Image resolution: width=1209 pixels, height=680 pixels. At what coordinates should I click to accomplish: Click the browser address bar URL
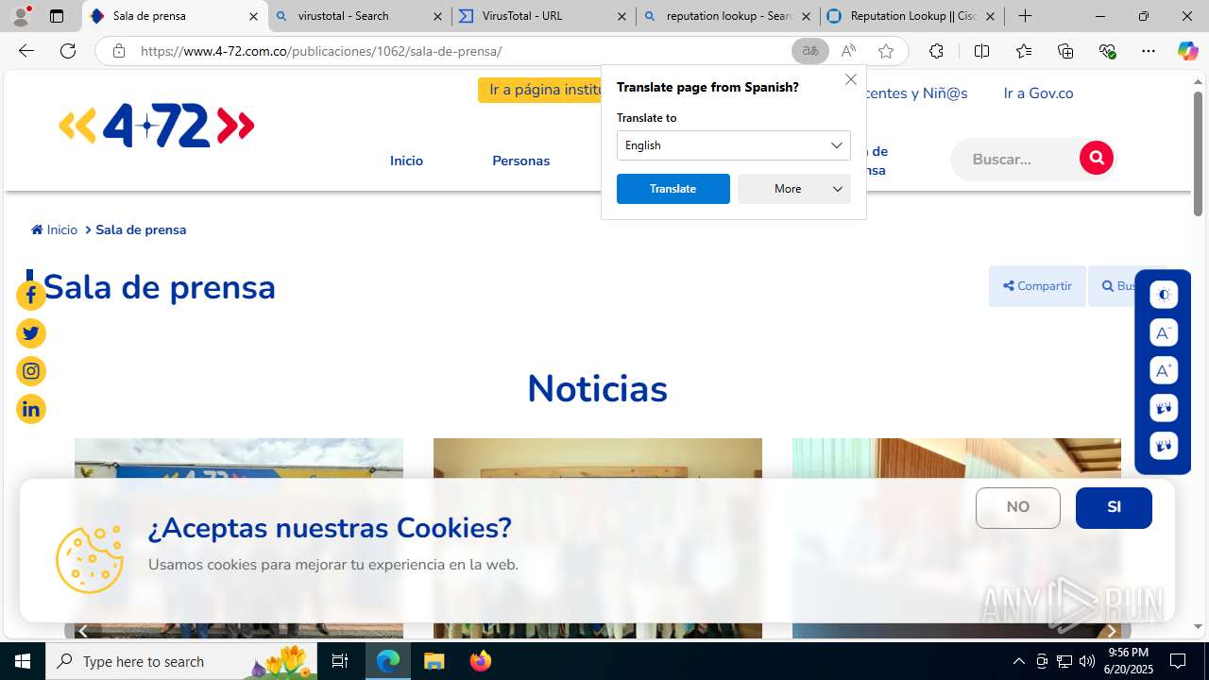321,51
